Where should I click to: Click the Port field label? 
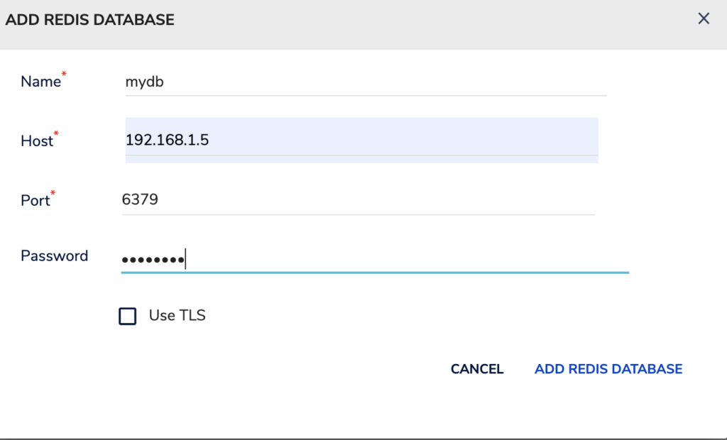click(35, 200)
